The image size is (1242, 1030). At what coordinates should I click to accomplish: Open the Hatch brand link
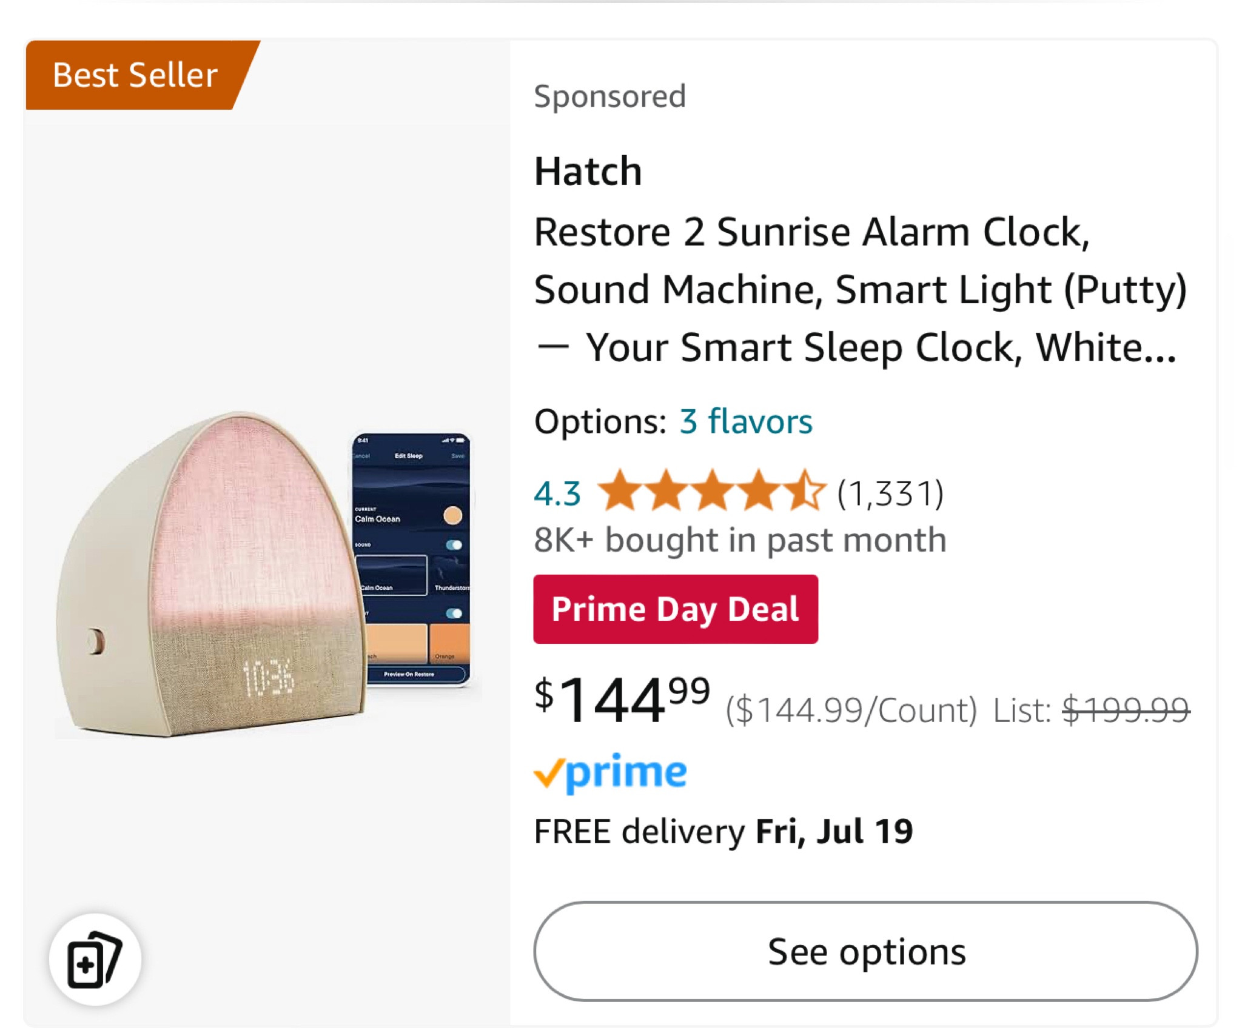pos(587,170)
